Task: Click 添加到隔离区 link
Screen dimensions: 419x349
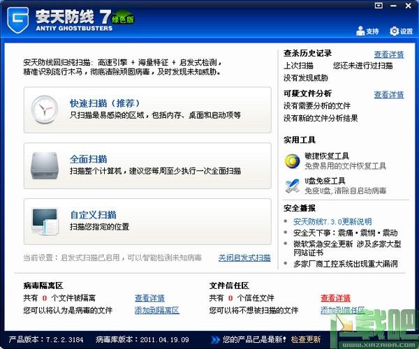Action: click(157, 311)
